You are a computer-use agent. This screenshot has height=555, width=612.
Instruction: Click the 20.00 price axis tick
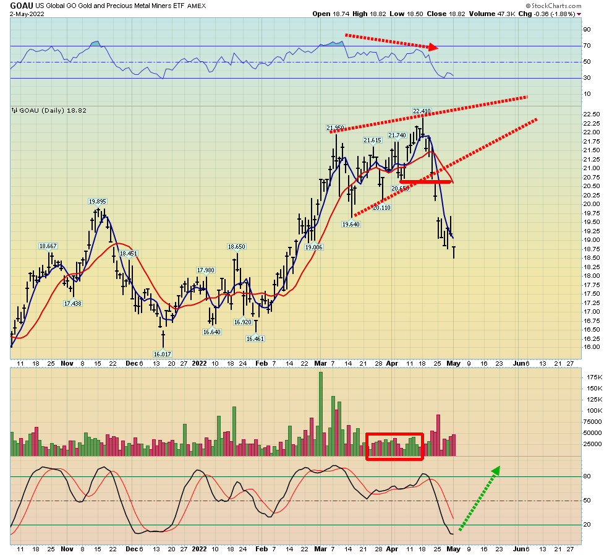click(x=592, y=204)
